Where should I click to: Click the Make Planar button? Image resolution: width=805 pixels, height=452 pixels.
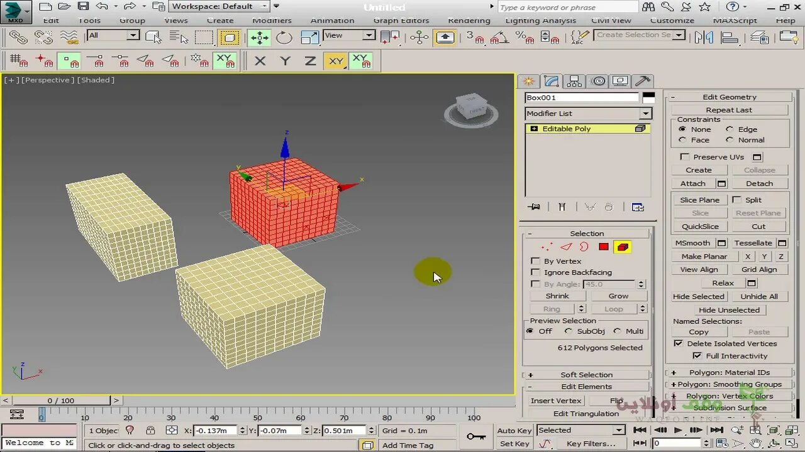pos(704,257)
